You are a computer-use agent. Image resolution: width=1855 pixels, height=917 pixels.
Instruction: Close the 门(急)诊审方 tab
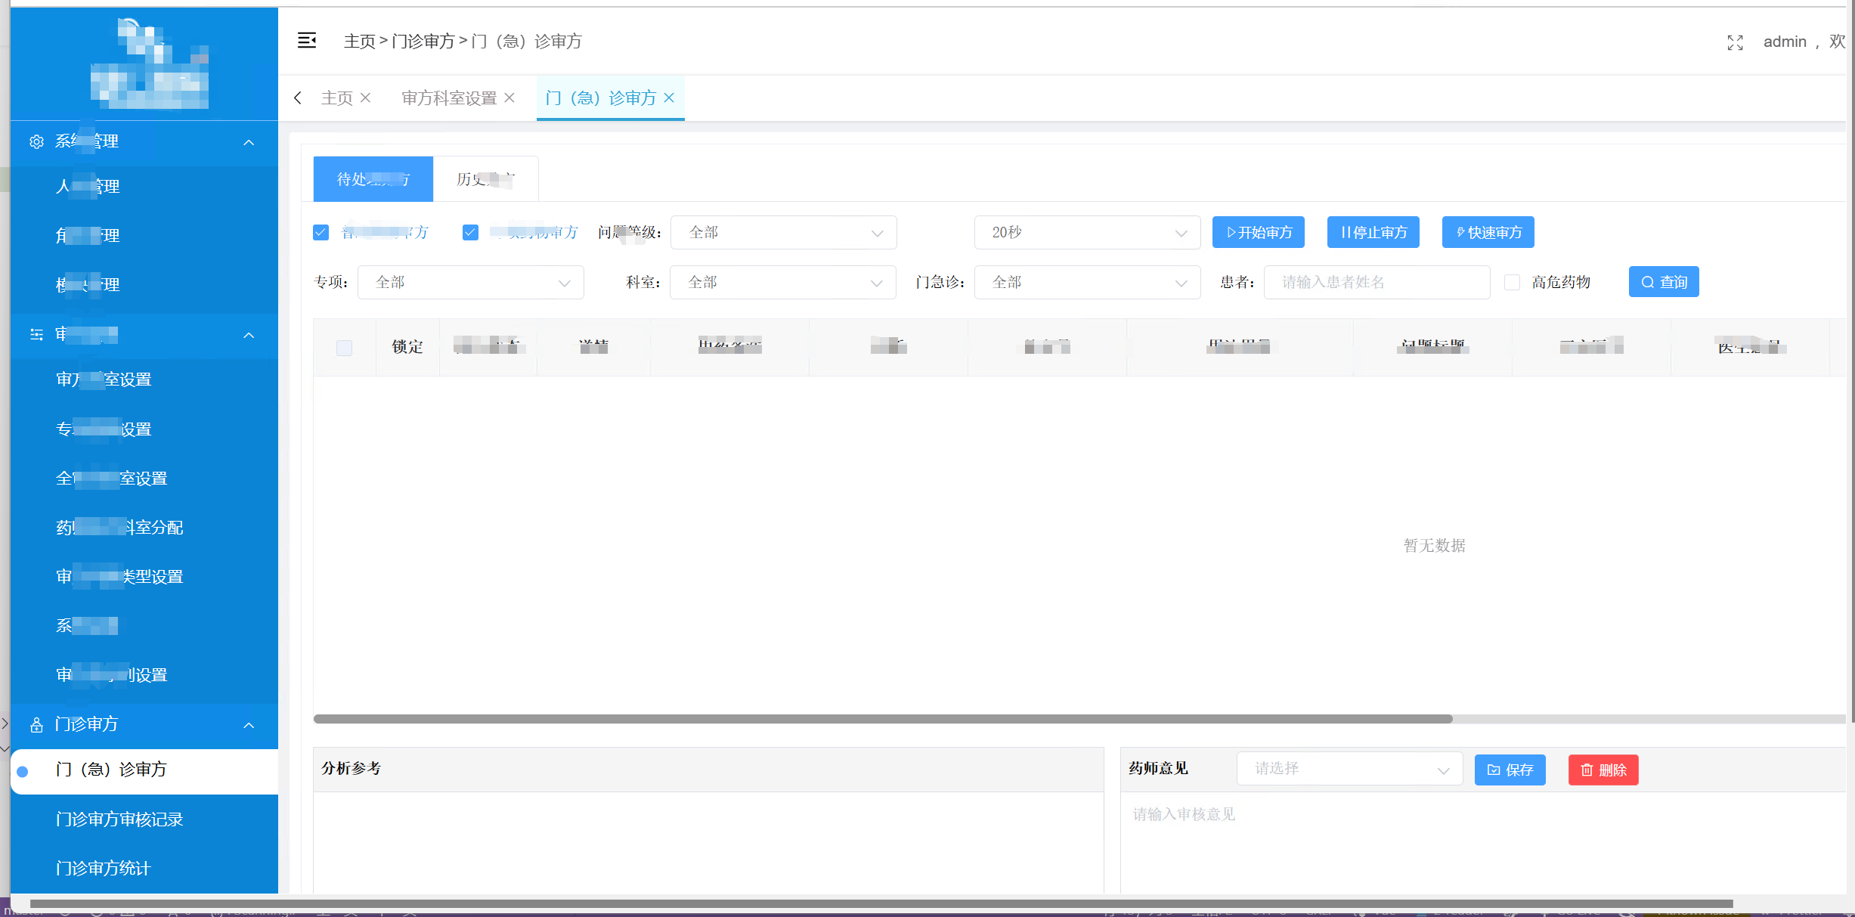[x=669, y=98]
